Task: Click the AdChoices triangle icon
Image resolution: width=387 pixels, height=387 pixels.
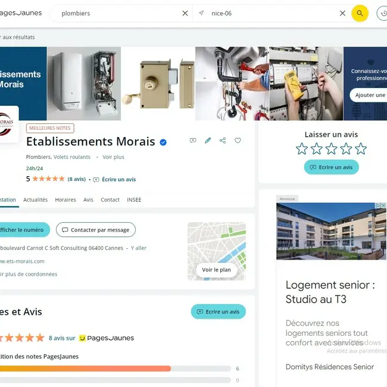Action: (x=378, y=205)
